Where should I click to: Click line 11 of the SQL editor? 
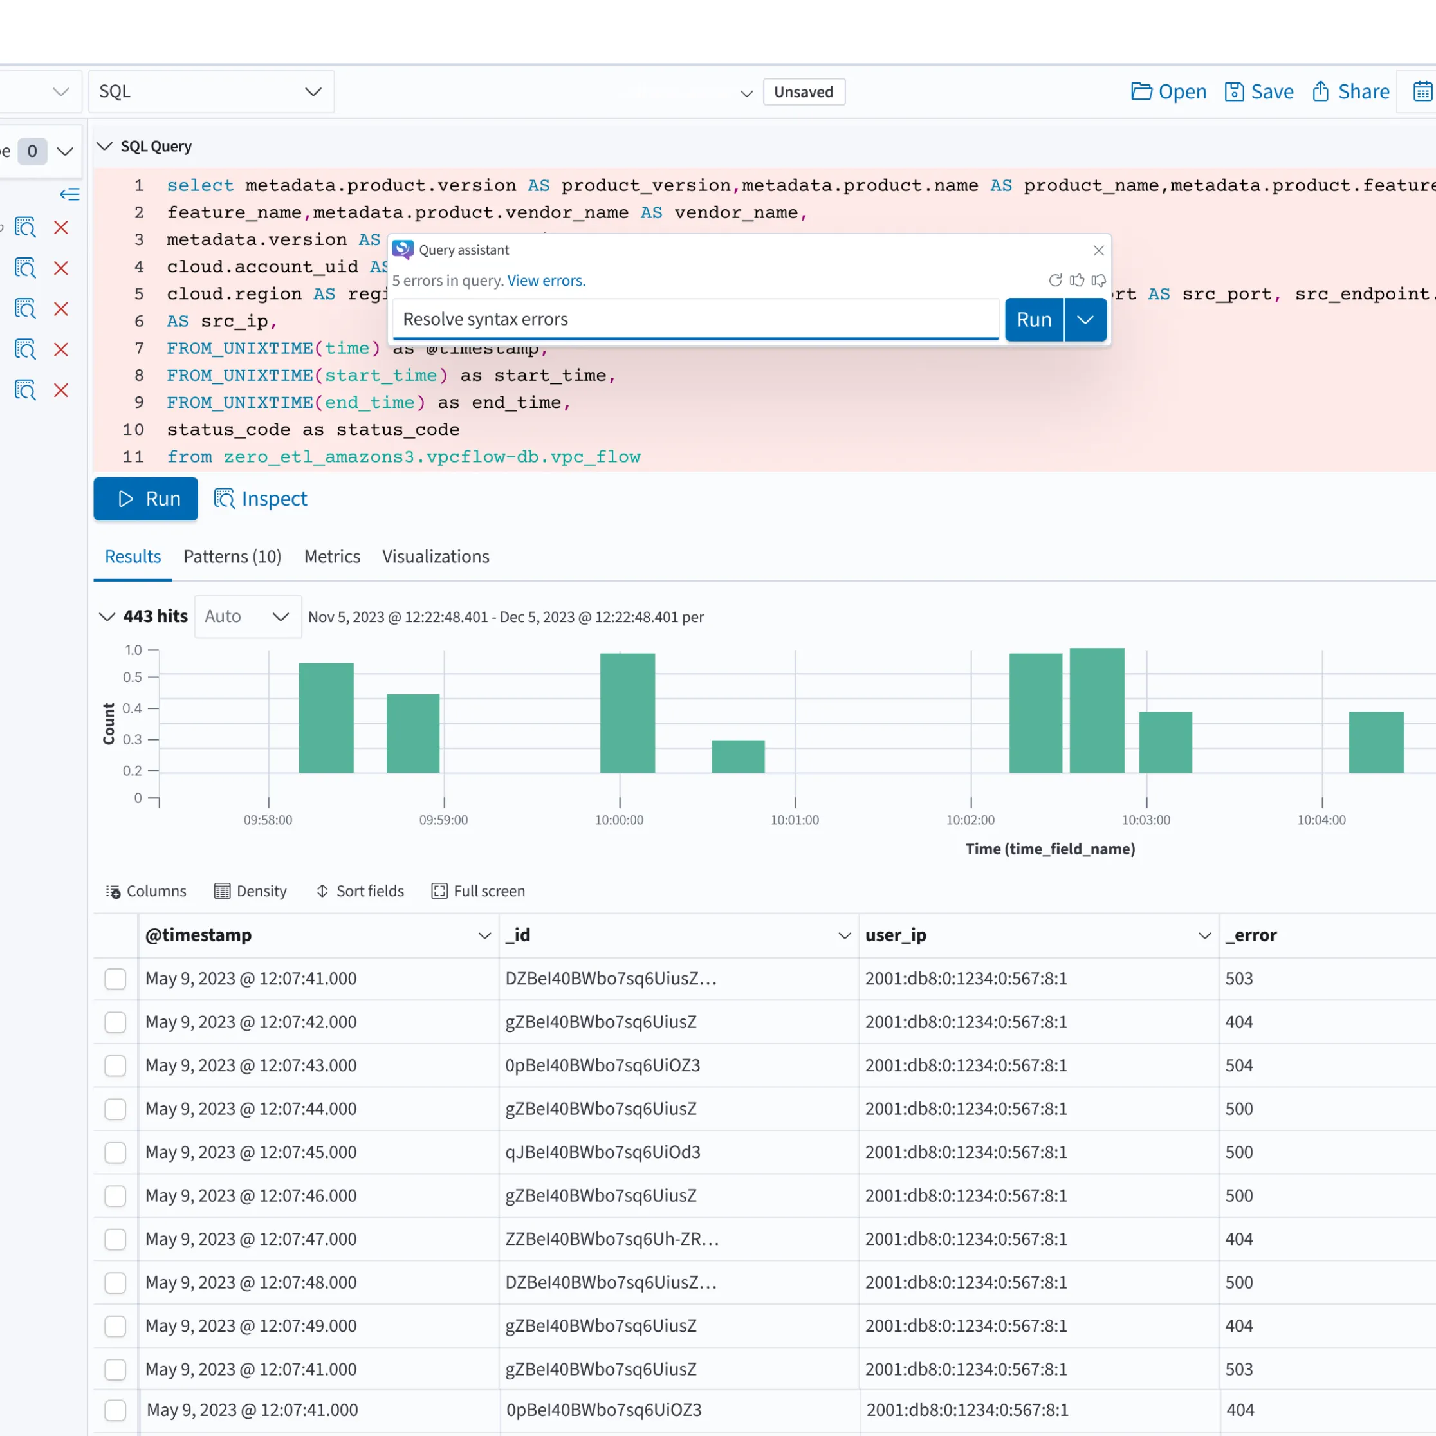(x=403, y=456)
